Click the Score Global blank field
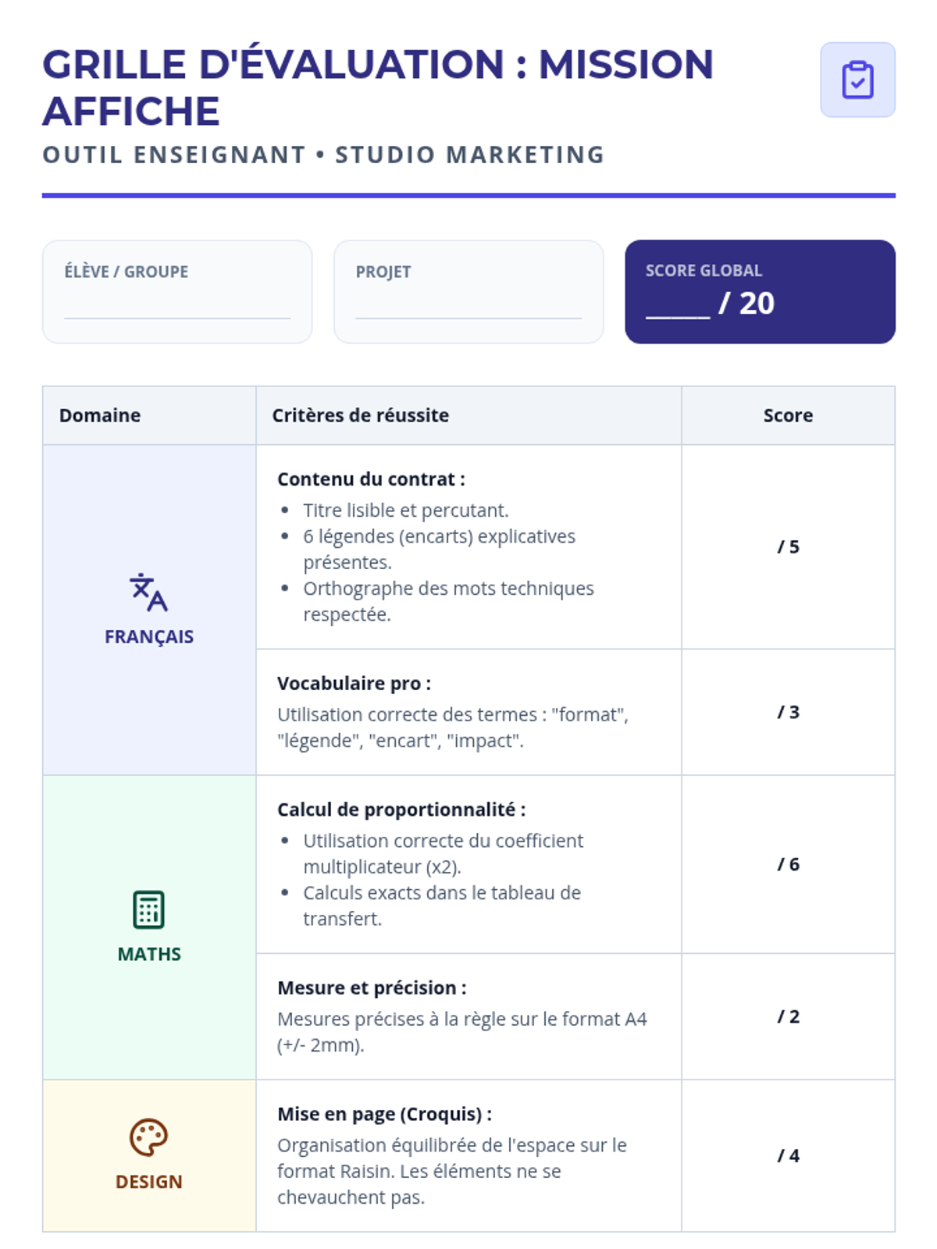 coord(678,306)
